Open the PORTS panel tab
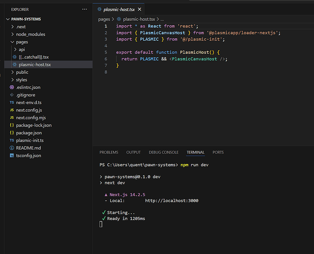This screenshot has height=254, width=314. (218, 152)
